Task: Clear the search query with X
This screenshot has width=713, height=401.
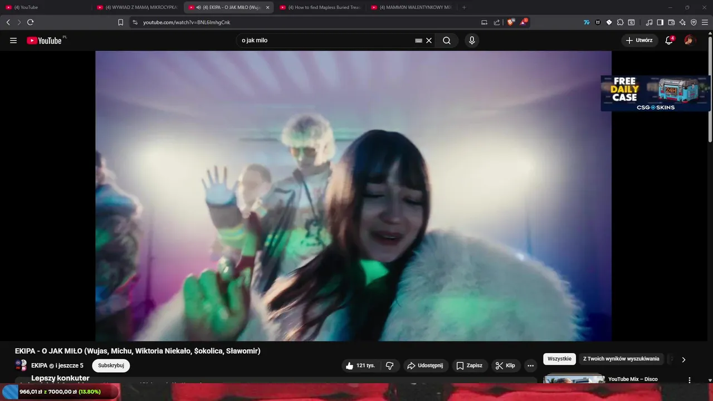Action: [429, 41]
